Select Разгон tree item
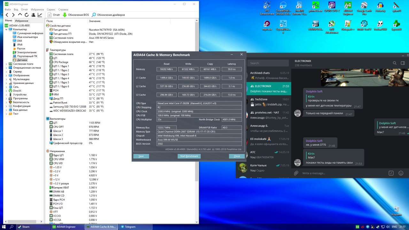Image resolution: width=409 pixels, height=230 pixels. point(19,49)
